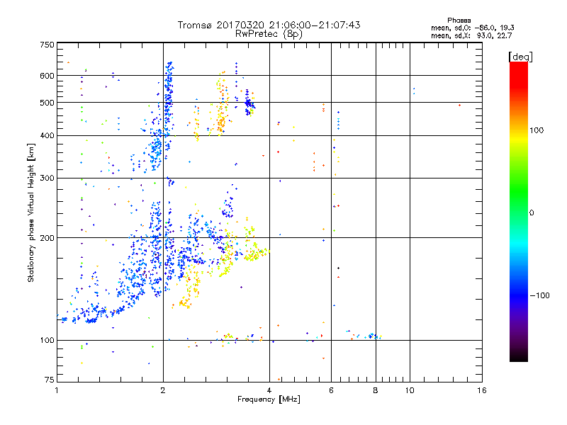
Task: Click the y-axis tick label '500'
Action: click(47, 103)
